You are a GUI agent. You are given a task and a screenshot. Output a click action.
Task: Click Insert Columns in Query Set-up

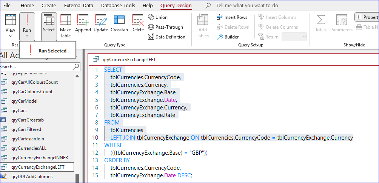point(277,17)
